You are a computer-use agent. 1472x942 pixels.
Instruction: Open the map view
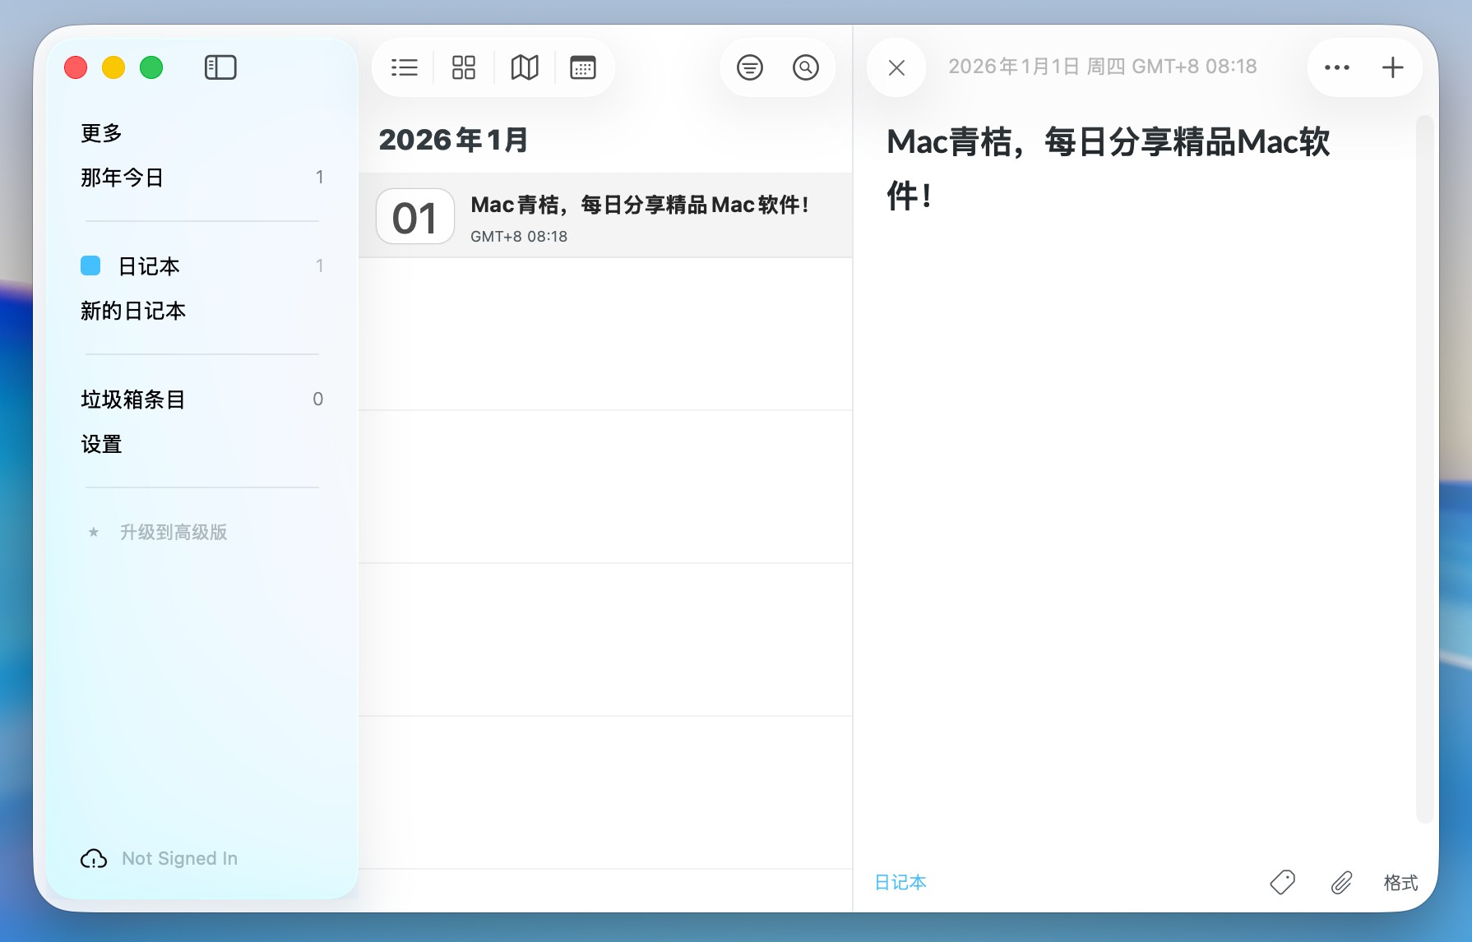(525, 67)
